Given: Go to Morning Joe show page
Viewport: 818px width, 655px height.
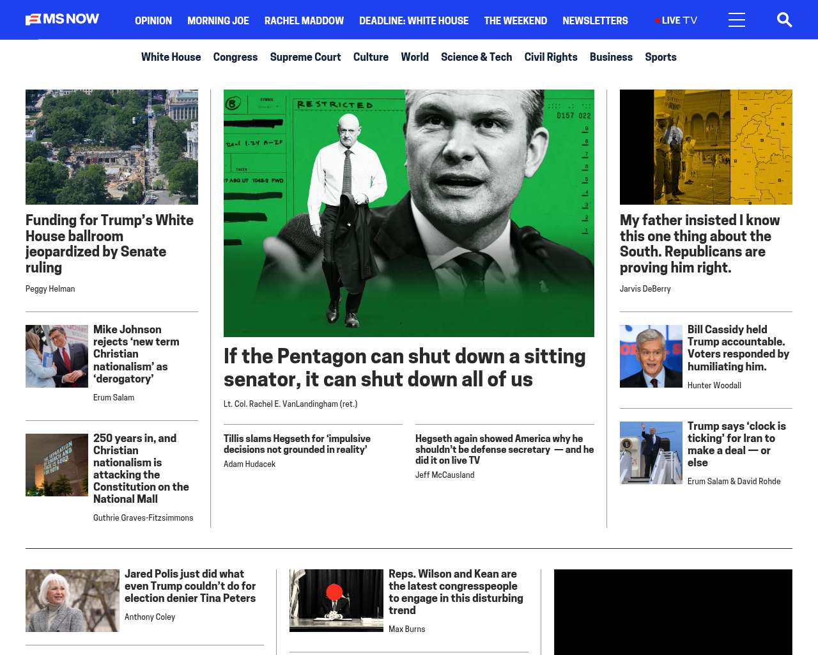Looking at the screenshot, I should [218, 20].
